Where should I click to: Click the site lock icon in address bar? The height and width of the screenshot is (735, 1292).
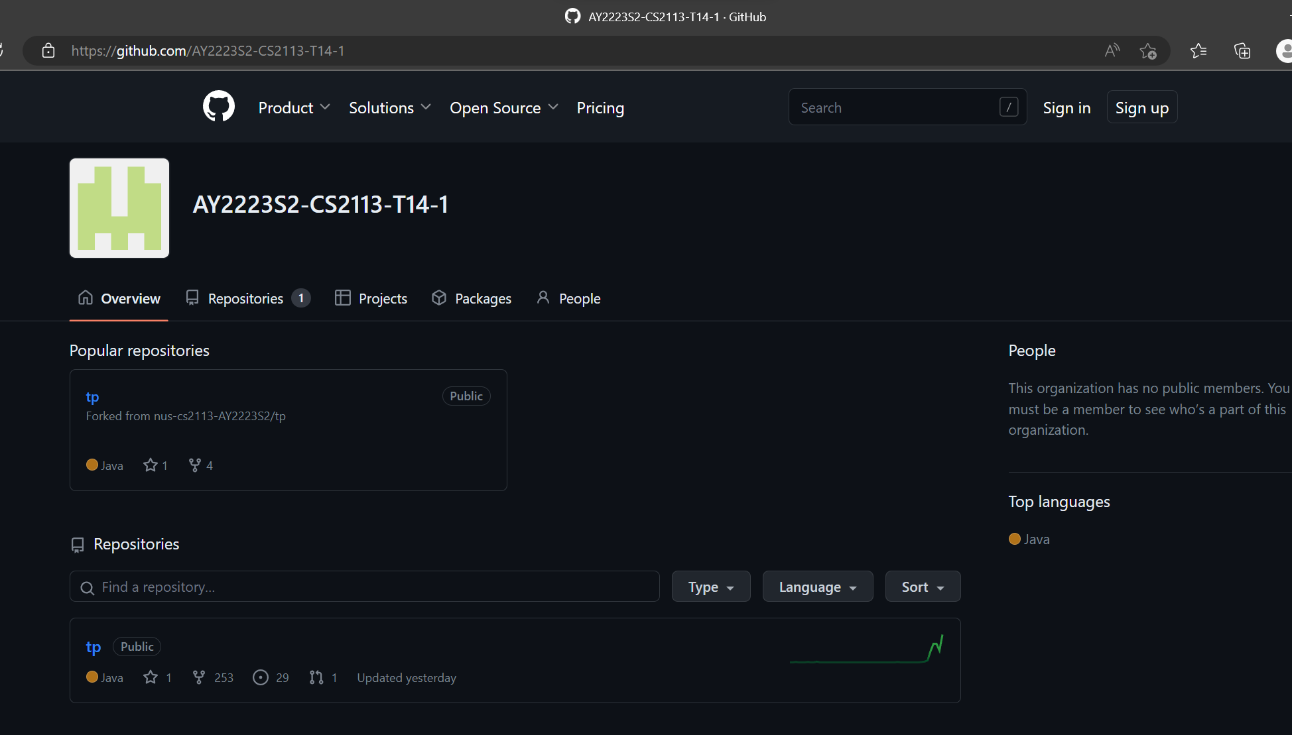pos(48,51)
